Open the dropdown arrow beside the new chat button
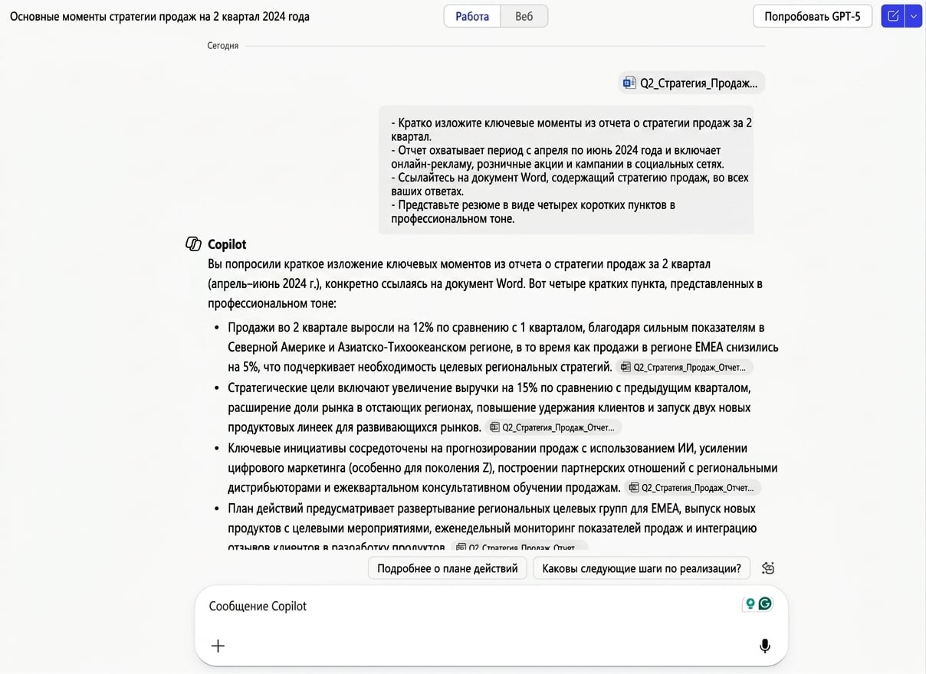This screenshot has width=926, height=674. tap(913, 16)
